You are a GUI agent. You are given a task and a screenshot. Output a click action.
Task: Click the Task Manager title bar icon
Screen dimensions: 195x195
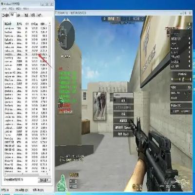(2, 3)
